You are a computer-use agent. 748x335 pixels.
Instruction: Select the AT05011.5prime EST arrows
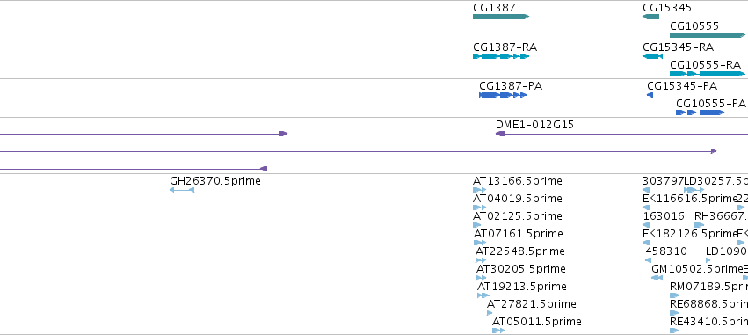[x=498, y=331]
